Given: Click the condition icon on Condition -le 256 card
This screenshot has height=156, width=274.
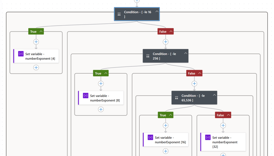Looking at the screenshot, I should tap(148, 56).
